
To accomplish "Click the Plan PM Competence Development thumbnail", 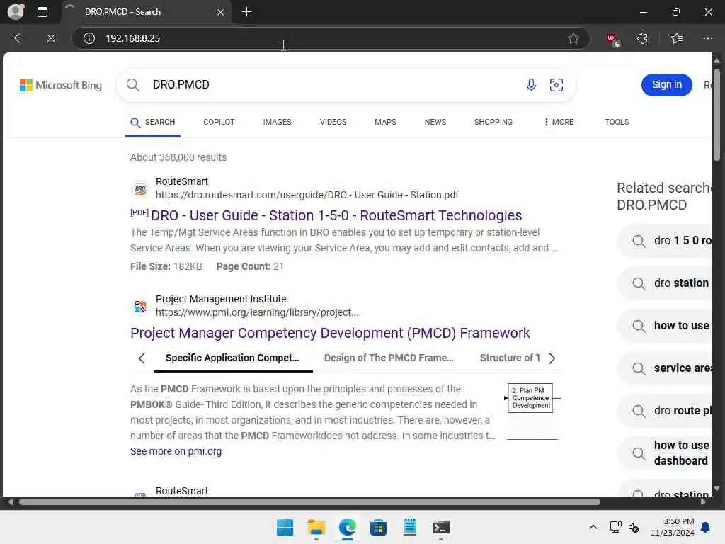I will point(532,412).
